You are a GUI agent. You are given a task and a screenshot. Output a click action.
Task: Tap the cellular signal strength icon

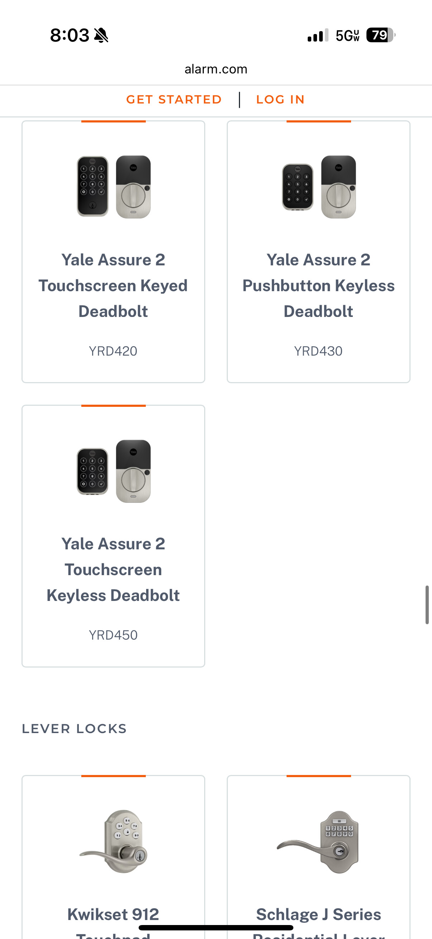point(317,35)
